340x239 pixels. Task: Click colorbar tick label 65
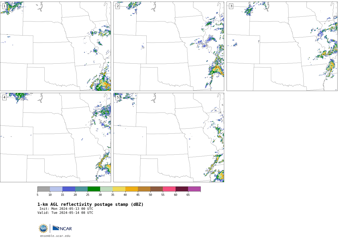tap(188, 195)
